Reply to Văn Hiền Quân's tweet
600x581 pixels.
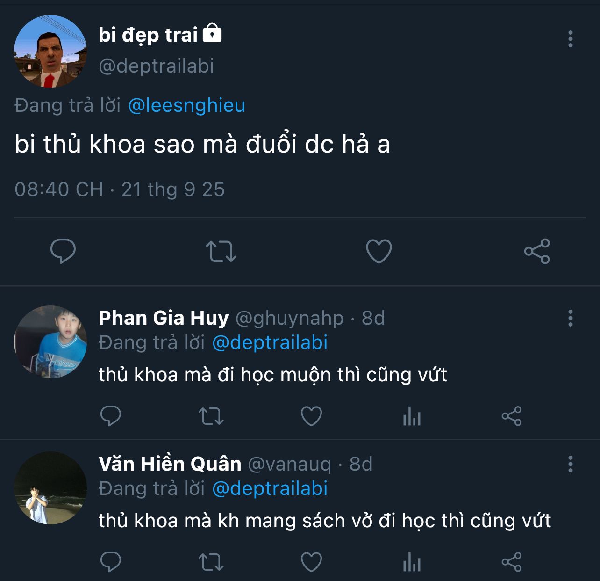[x=111, y=562]
